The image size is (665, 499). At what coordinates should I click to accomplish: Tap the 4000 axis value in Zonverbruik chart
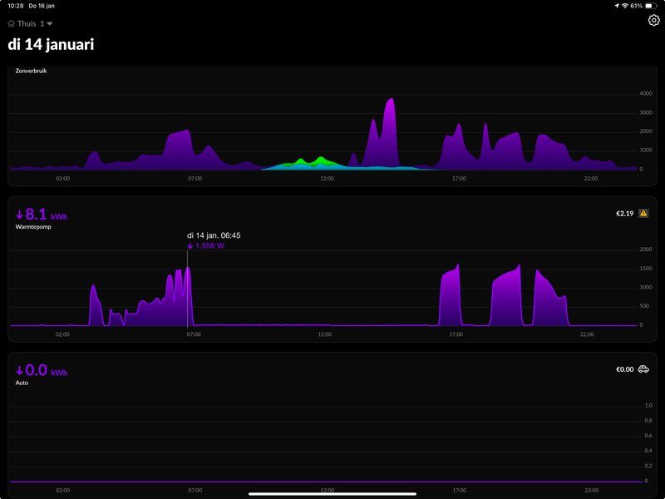pyautogui.click(x=646, y=94)
